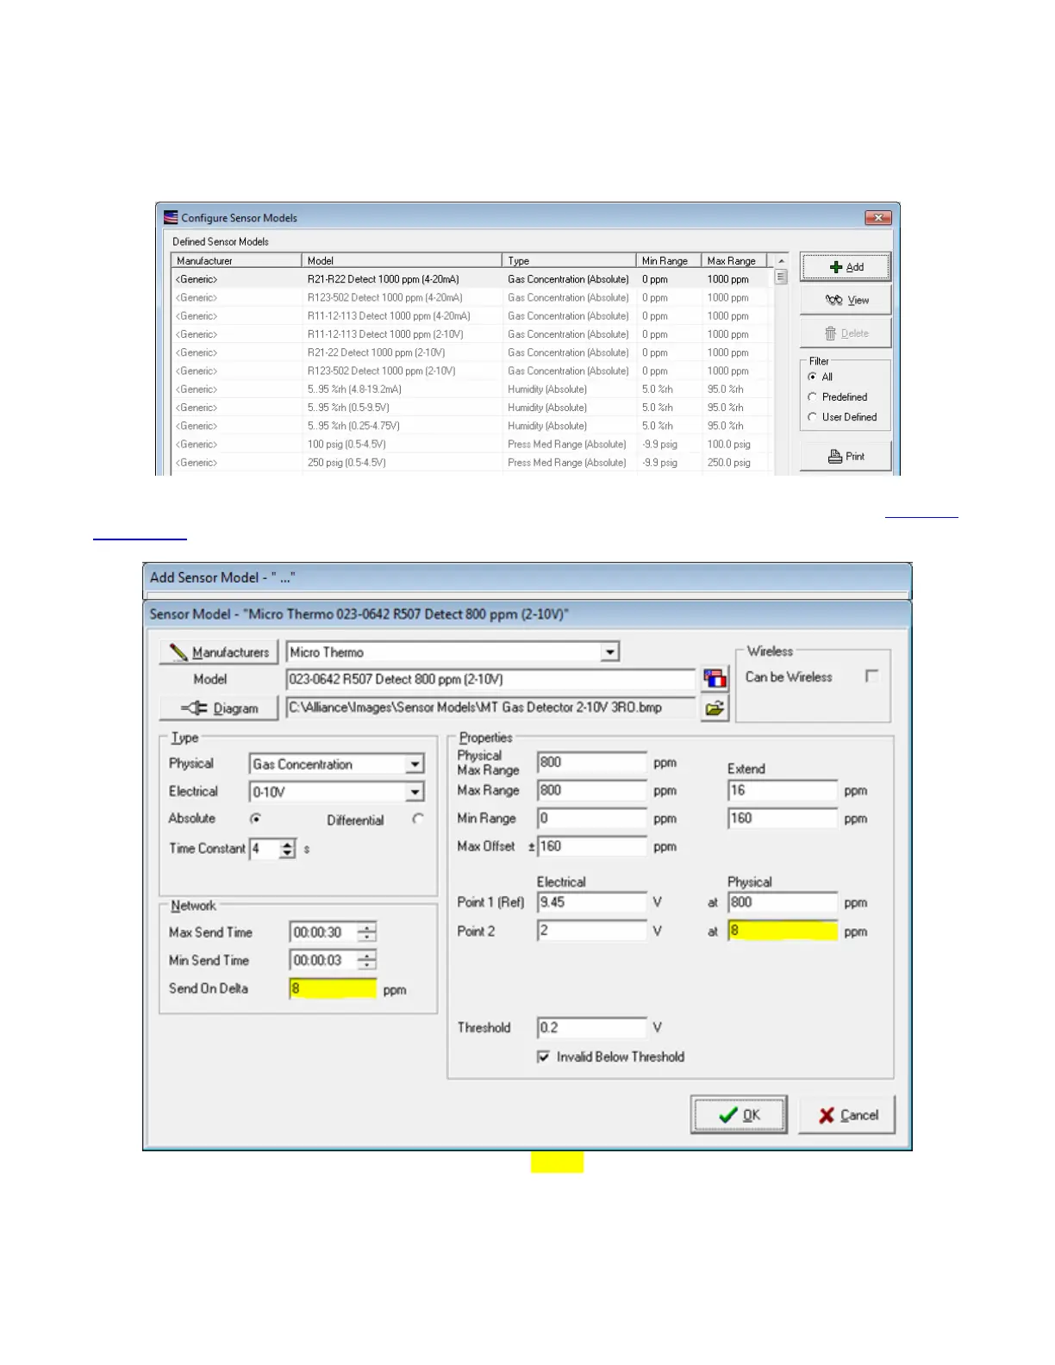Viewport: 1055px width, 1365px height.
Task: Toggle Invalid Below Threshold checkbox
Action: [x=543, y=1056]
